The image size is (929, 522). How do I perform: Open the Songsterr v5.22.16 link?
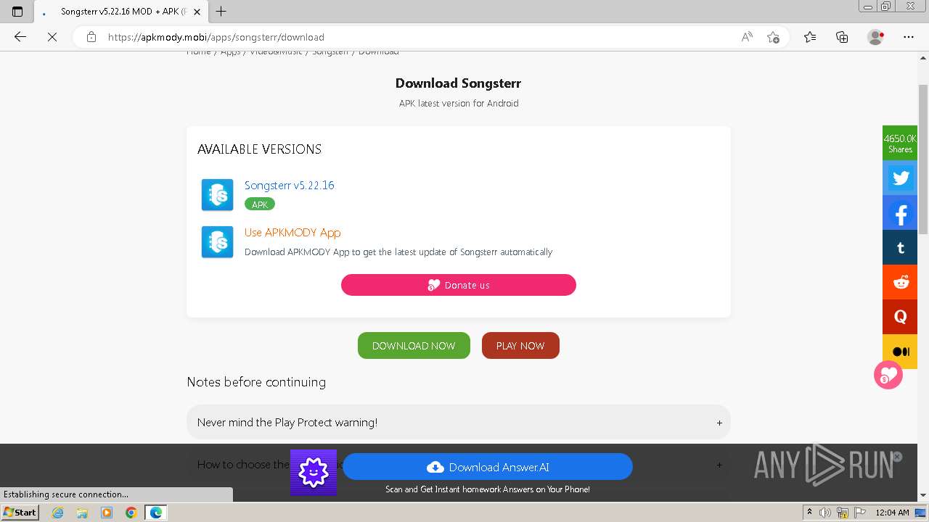click(x=289, y=185)
